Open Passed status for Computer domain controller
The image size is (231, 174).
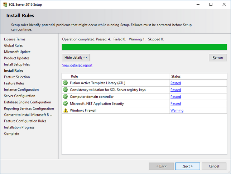pyautogui.click(x=175, y=97)
